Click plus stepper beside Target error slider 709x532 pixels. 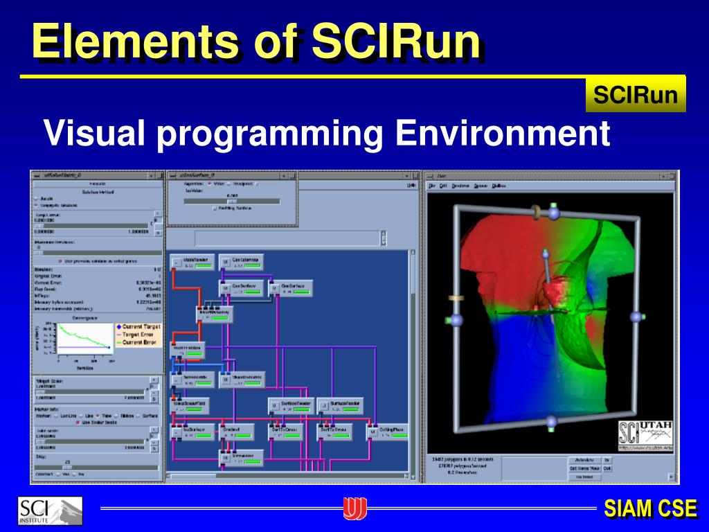[157, 213]
